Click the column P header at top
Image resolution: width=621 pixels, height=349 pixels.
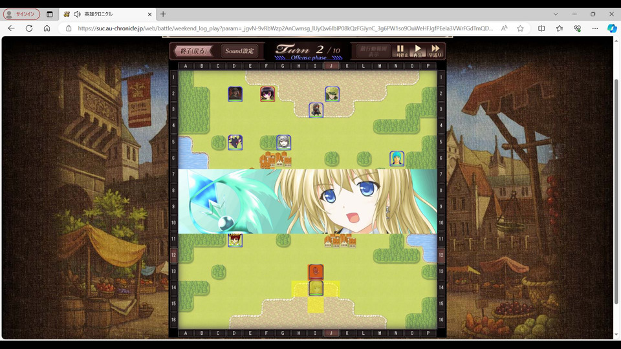[428, 66]
